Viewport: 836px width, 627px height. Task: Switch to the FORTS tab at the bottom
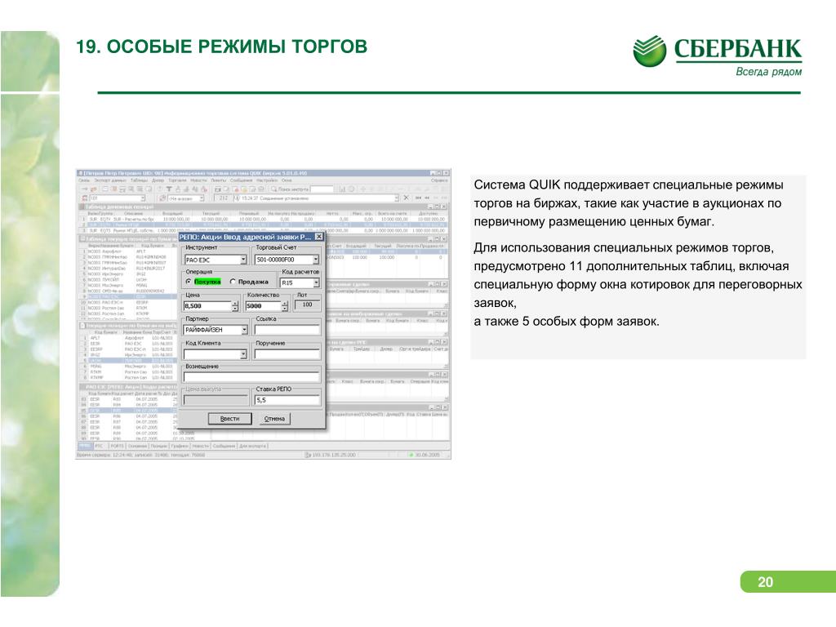pos(118,446)
